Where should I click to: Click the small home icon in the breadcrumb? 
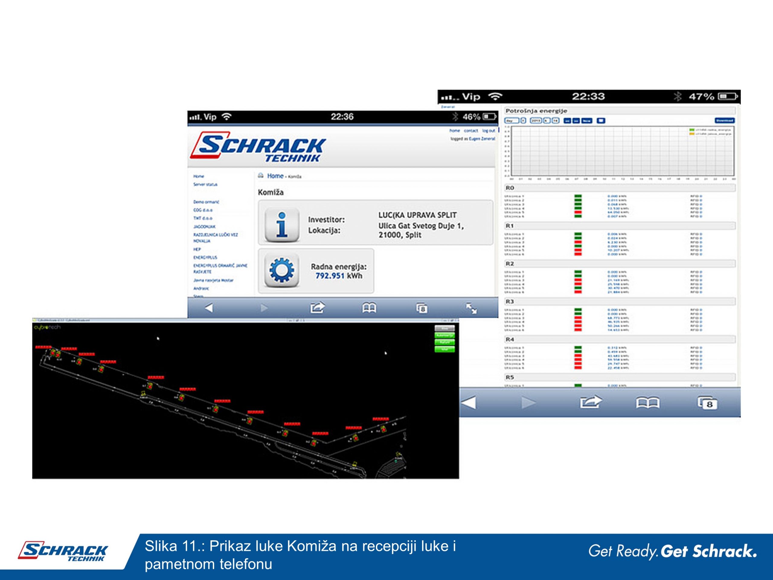click(x=261, y=176)
